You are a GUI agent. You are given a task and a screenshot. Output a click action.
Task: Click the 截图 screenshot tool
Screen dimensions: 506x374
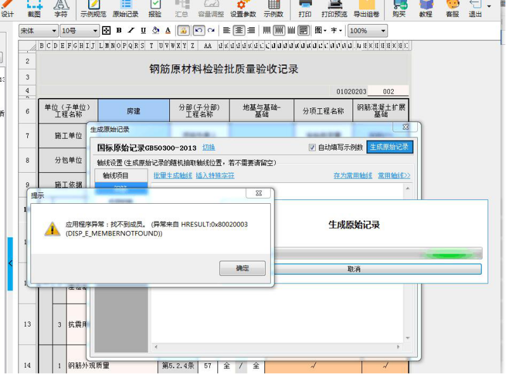34,8
